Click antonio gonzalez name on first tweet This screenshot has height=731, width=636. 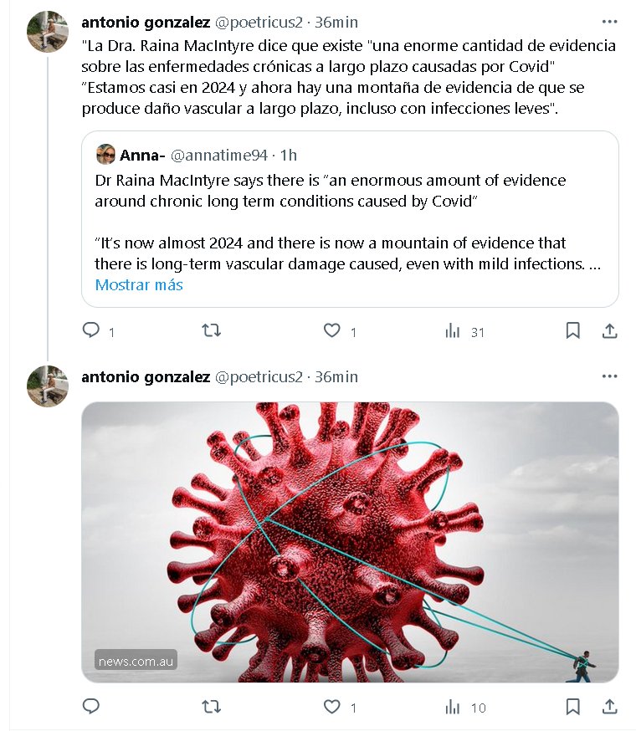click(x=145, y=23)
